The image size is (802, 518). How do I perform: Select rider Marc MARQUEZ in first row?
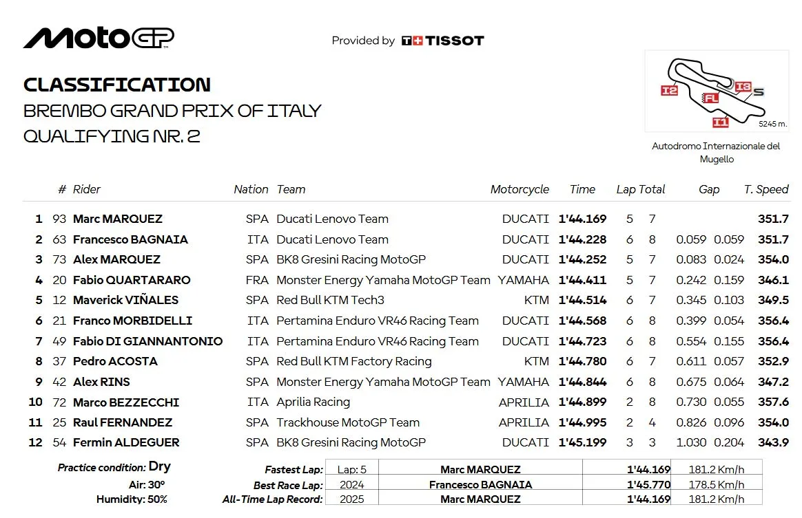point(118,219)
